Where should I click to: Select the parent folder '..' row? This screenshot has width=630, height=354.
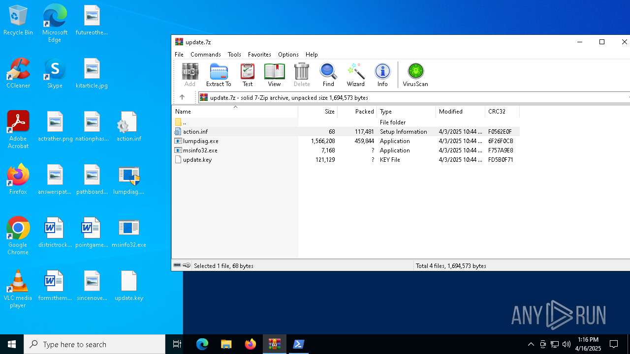(x=346, y=122)
